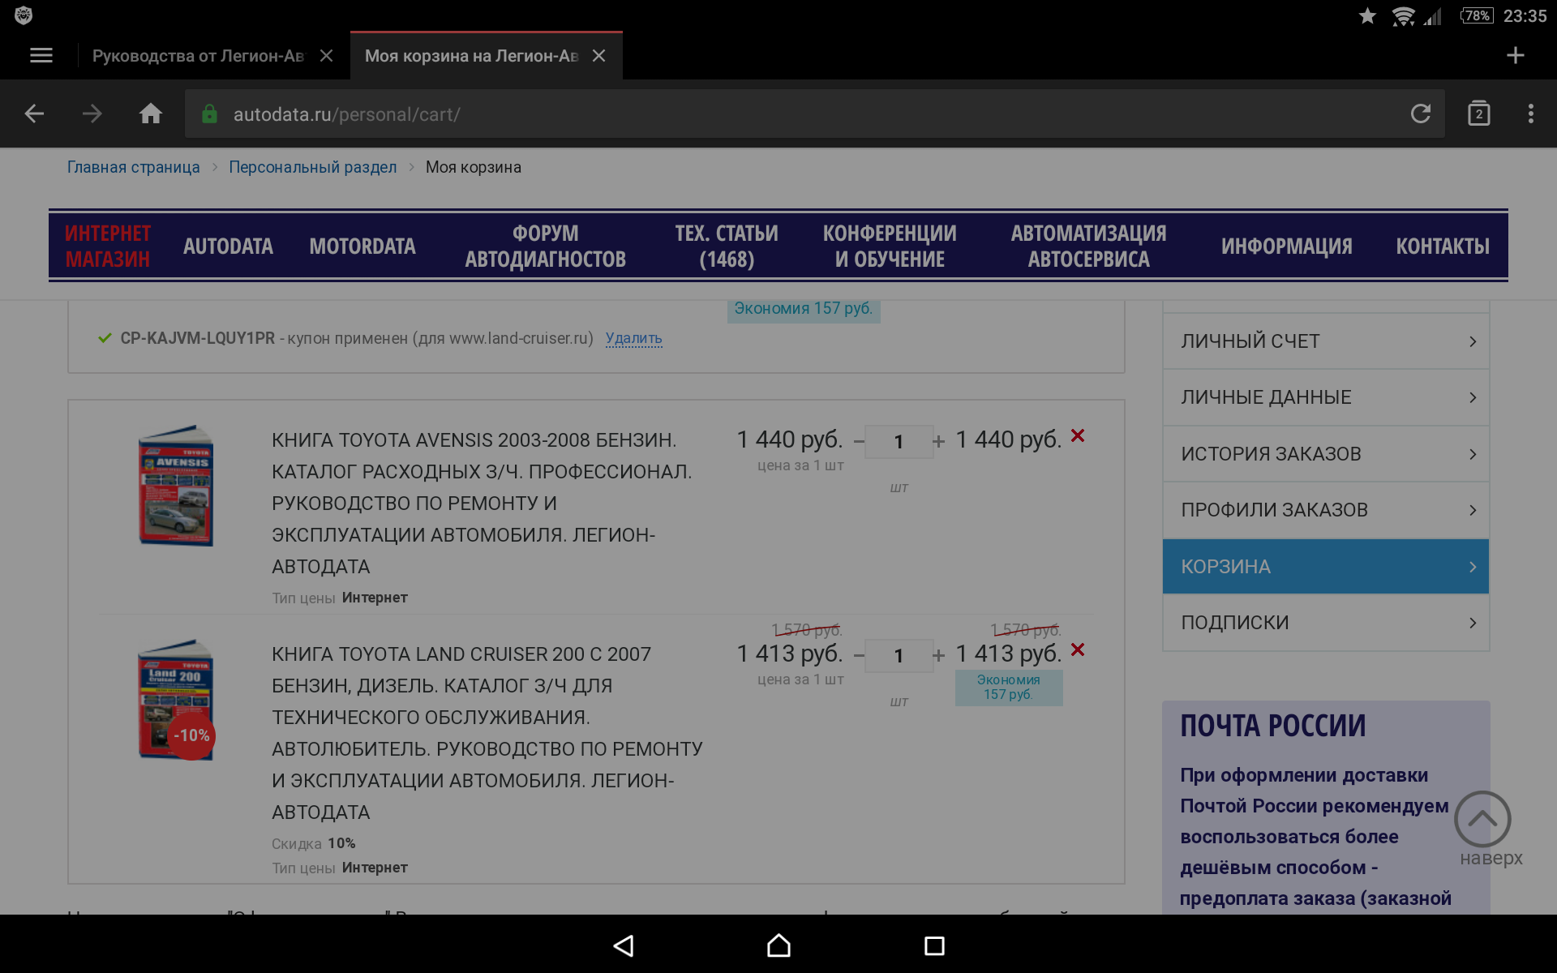1557x973 pixels.
Task: Remove the Avensis book with red X
Action: 1078,435
